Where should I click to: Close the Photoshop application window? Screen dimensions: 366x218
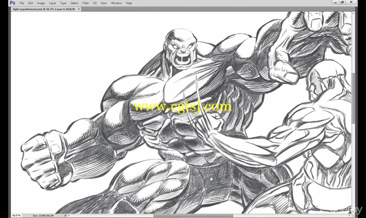(x=351, y=2)
